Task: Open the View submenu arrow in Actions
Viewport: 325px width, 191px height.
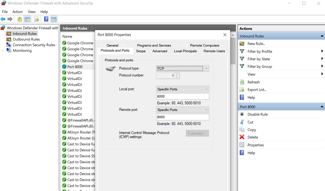Action: (322, 74)
